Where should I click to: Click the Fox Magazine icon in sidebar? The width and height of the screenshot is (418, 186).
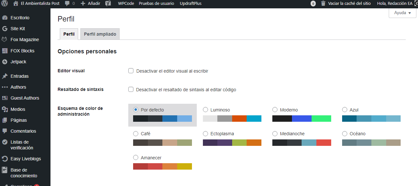(x=5, y=40)
